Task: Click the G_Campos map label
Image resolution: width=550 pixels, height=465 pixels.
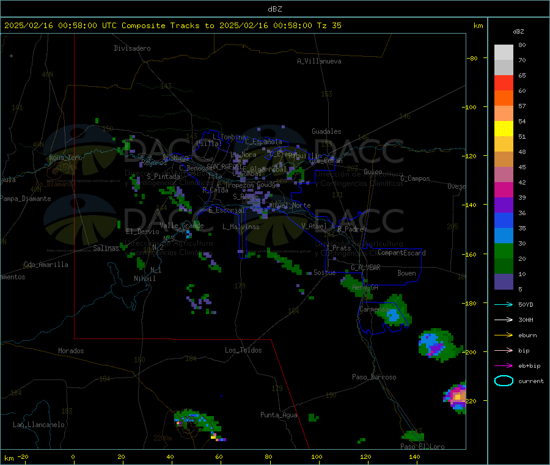Action: pyautogui.click(x=416, y=178)
